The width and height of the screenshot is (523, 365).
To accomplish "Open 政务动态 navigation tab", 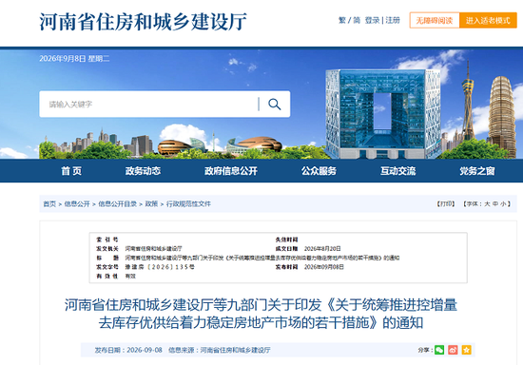I will pyautogui.click(x=143, y=171).
